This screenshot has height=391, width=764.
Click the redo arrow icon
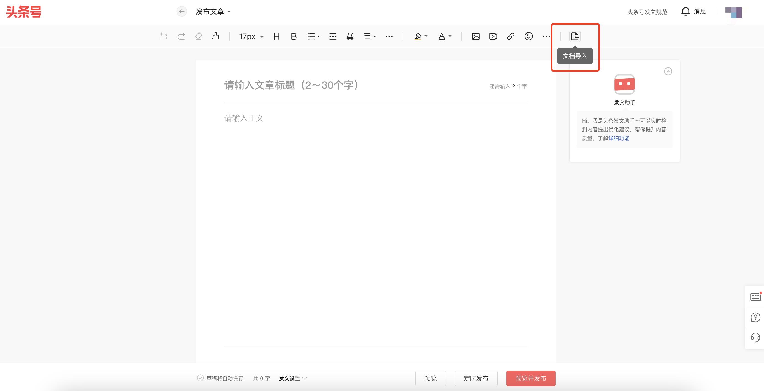pos(181,36)
